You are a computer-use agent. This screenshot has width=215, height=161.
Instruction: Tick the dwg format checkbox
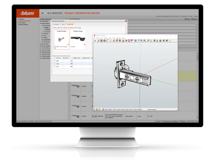pyautogui.click(x=54, y=64)
